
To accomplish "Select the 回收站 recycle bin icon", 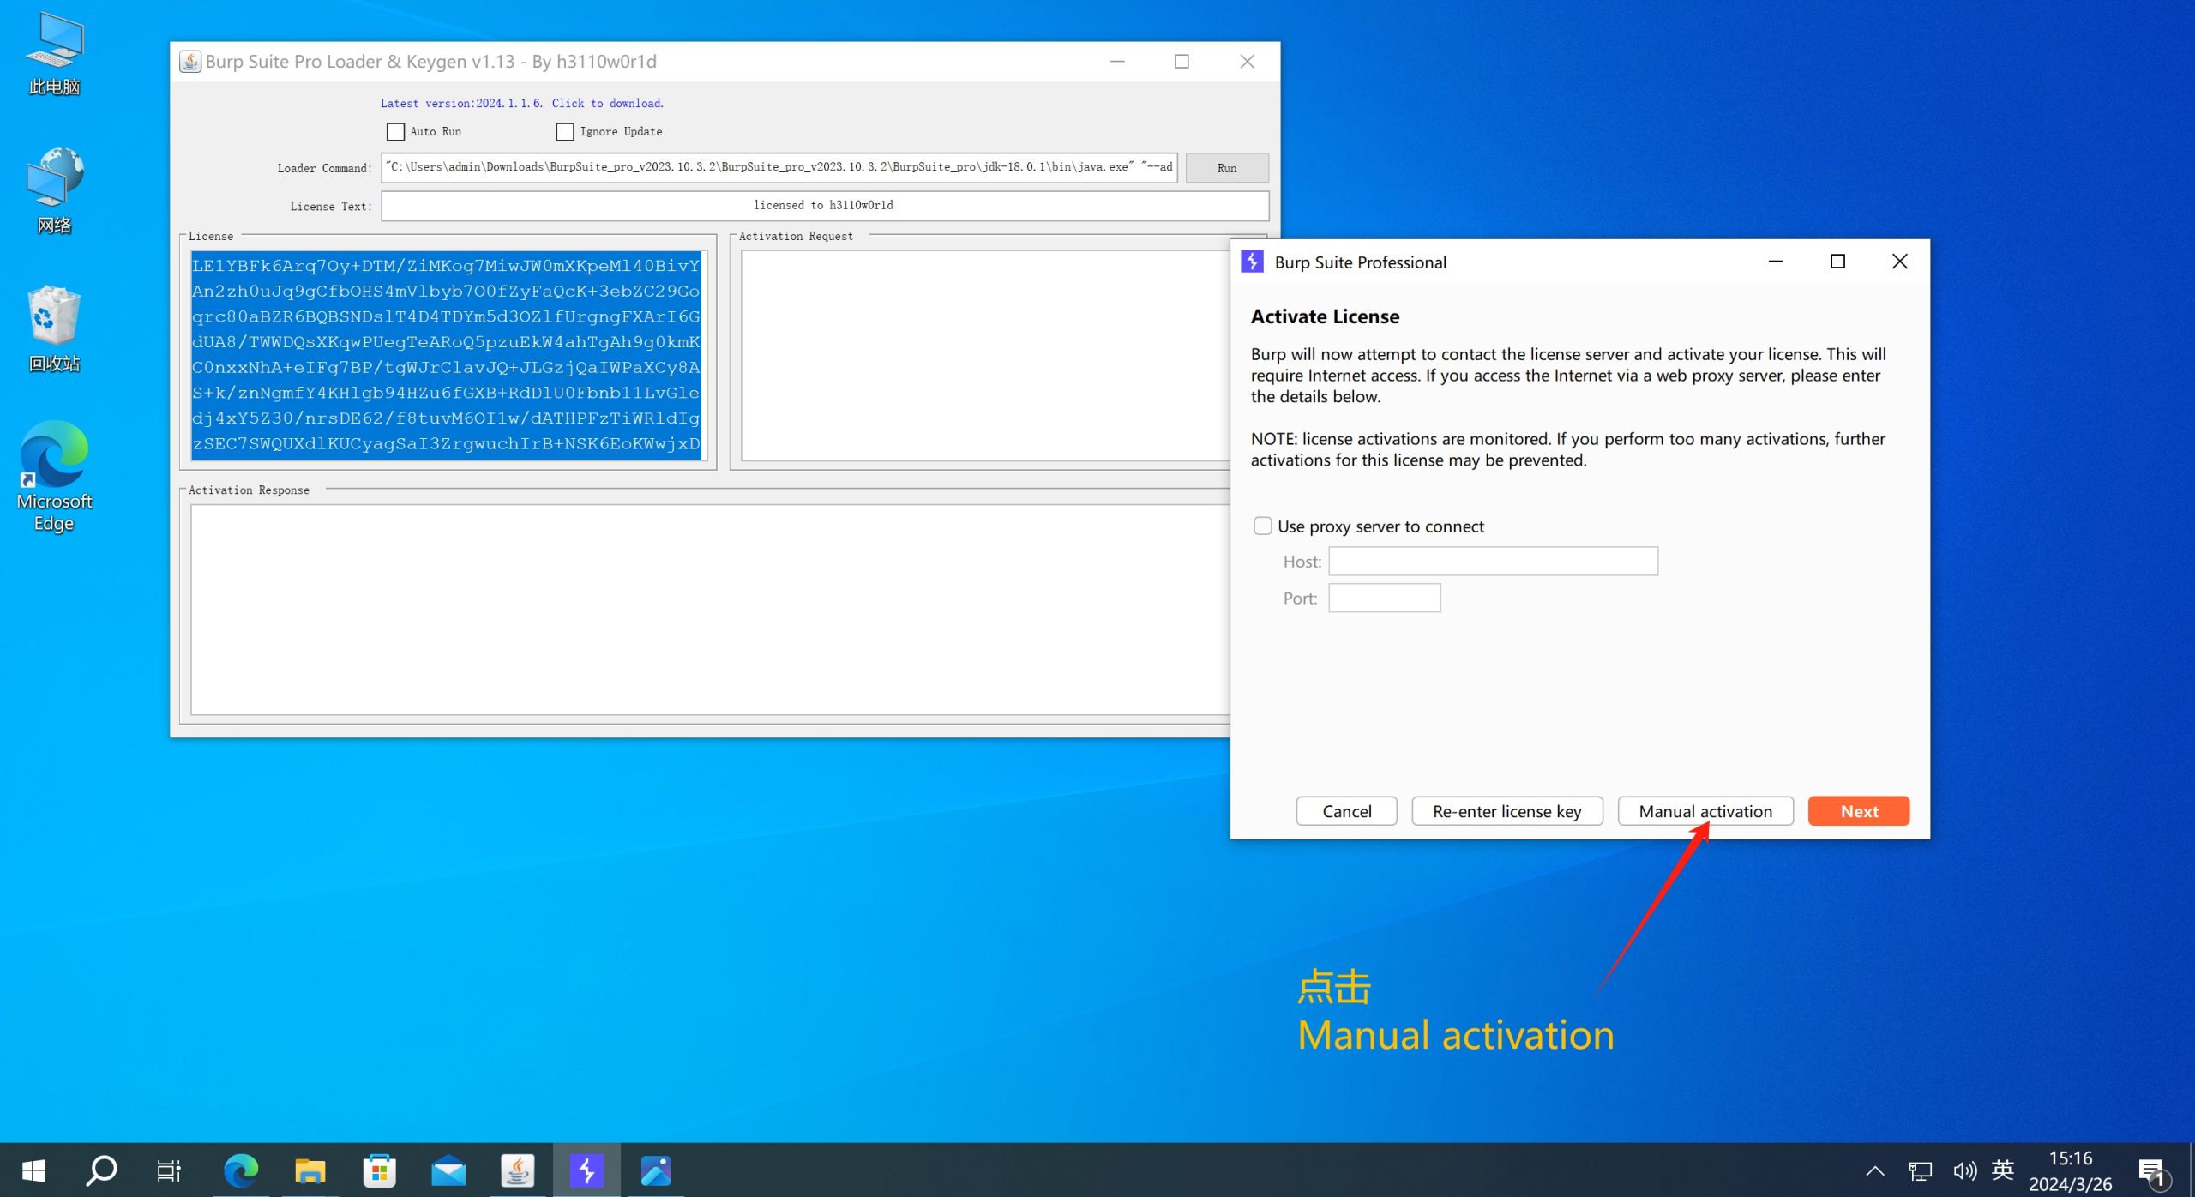I will coord(54,329).
